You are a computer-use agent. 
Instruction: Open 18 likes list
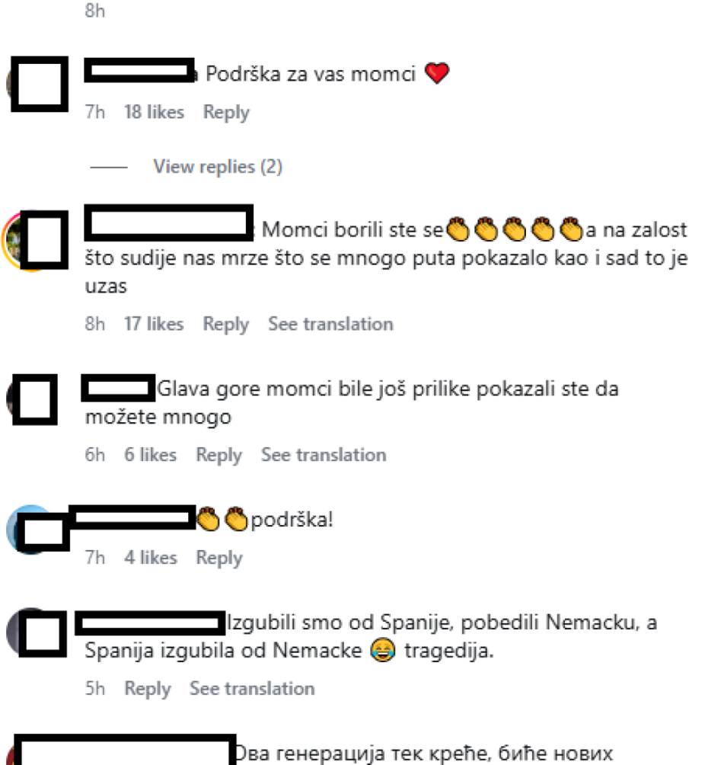pos(154,112)
